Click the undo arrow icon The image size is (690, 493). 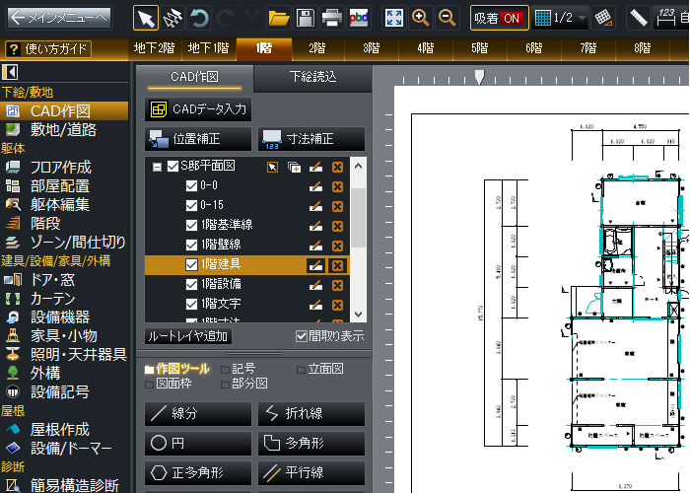[x=200, y=18]
